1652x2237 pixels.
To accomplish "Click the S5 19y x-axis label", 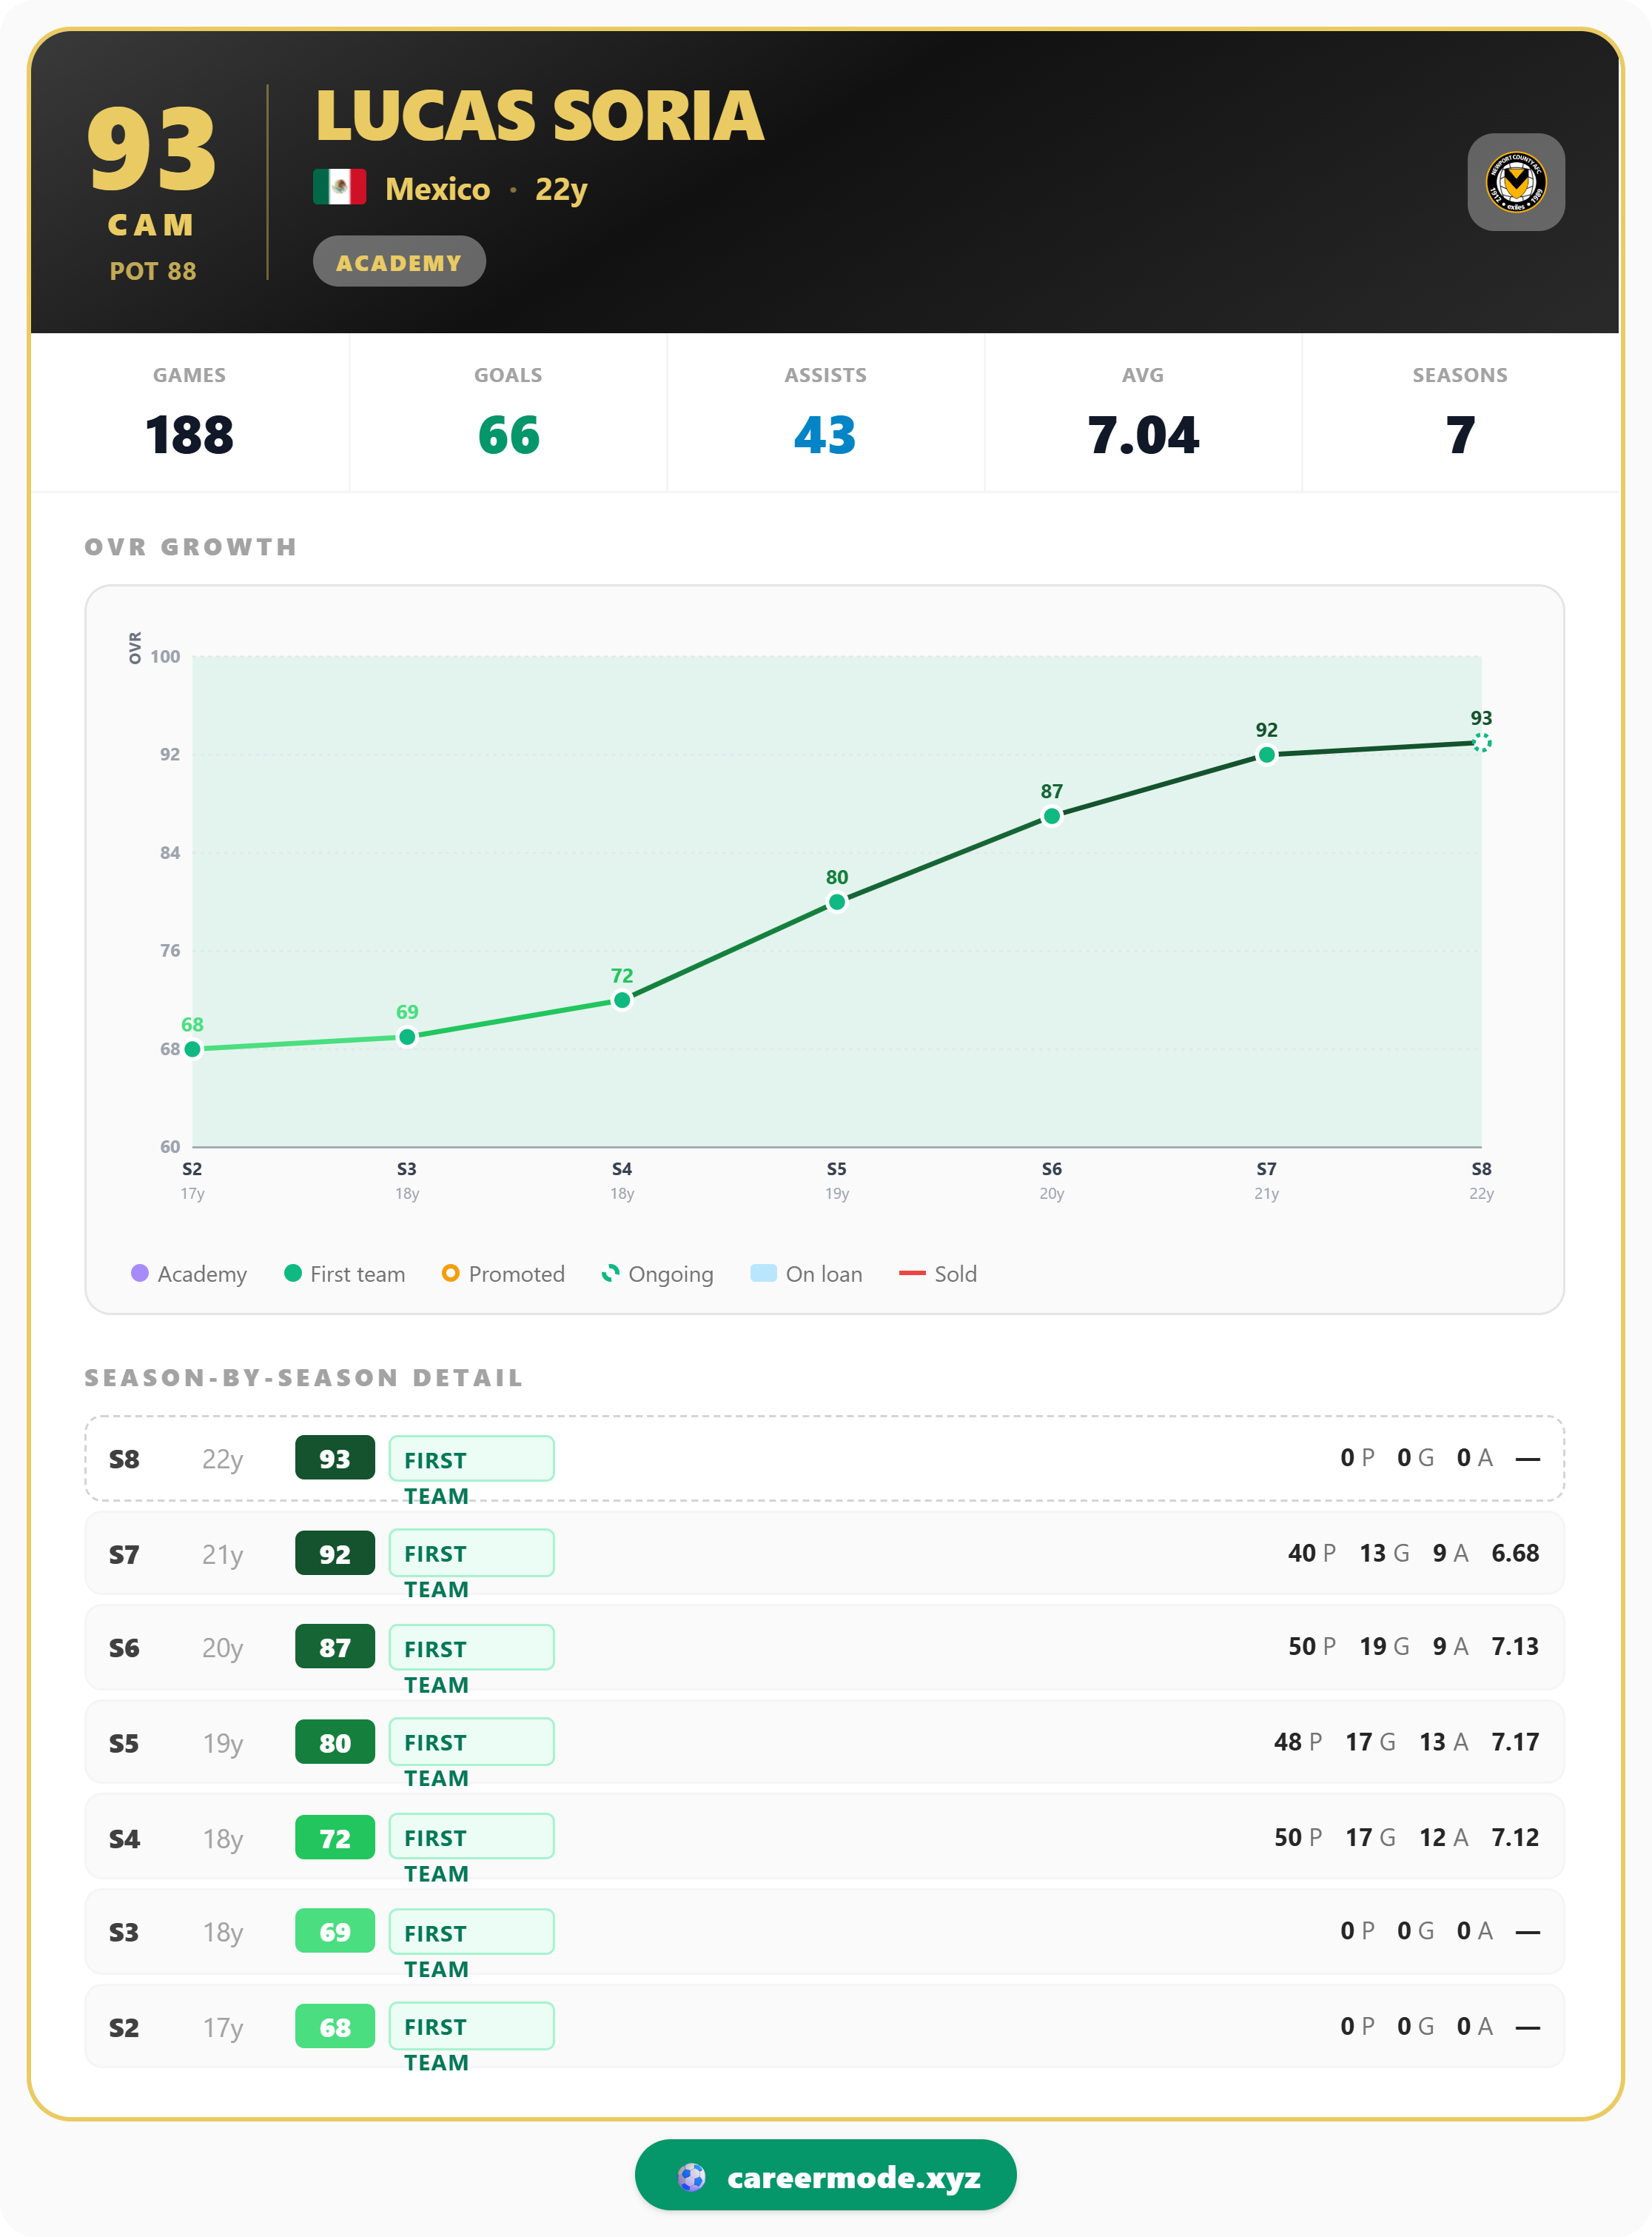I will tap(837, 1180).
